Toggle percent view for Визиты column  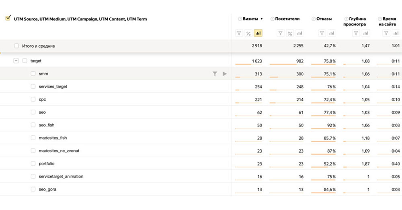click(x=248, y=33)
